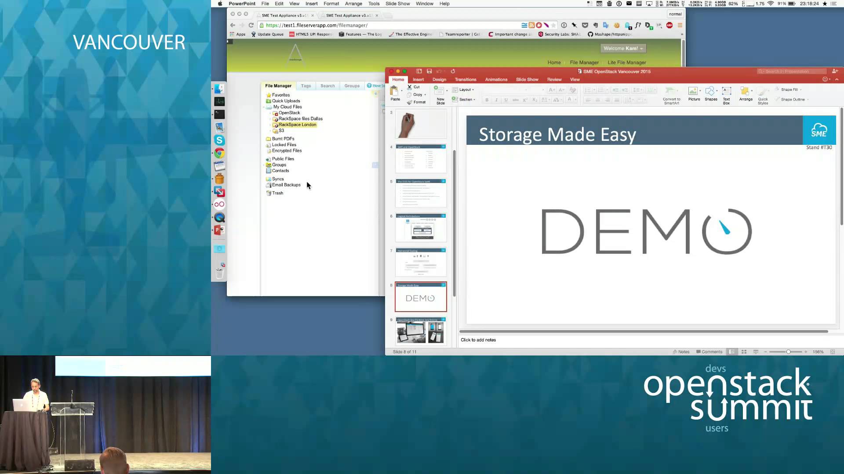Open the Shape Outline dropdown
Screen dimensions: 844x474
point(792,100)
